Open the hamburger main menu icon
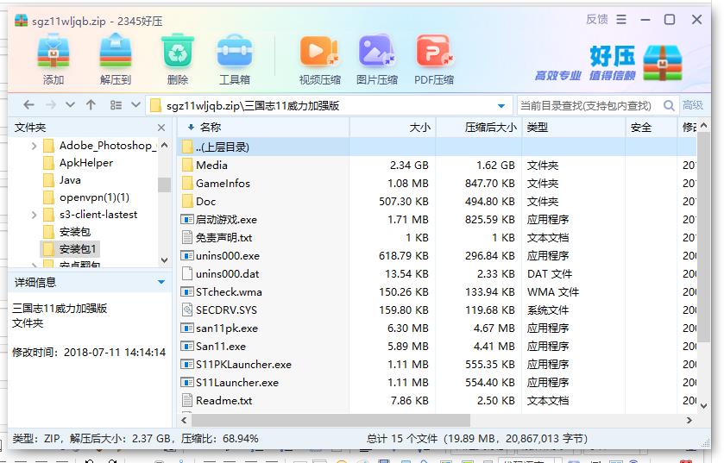This screenshot has height=463, width=724. 621,19
